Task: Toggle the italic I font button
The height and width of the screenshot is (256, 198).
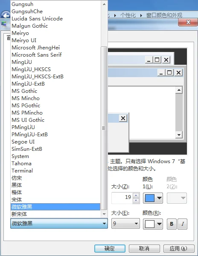Action: click(182, 224)
